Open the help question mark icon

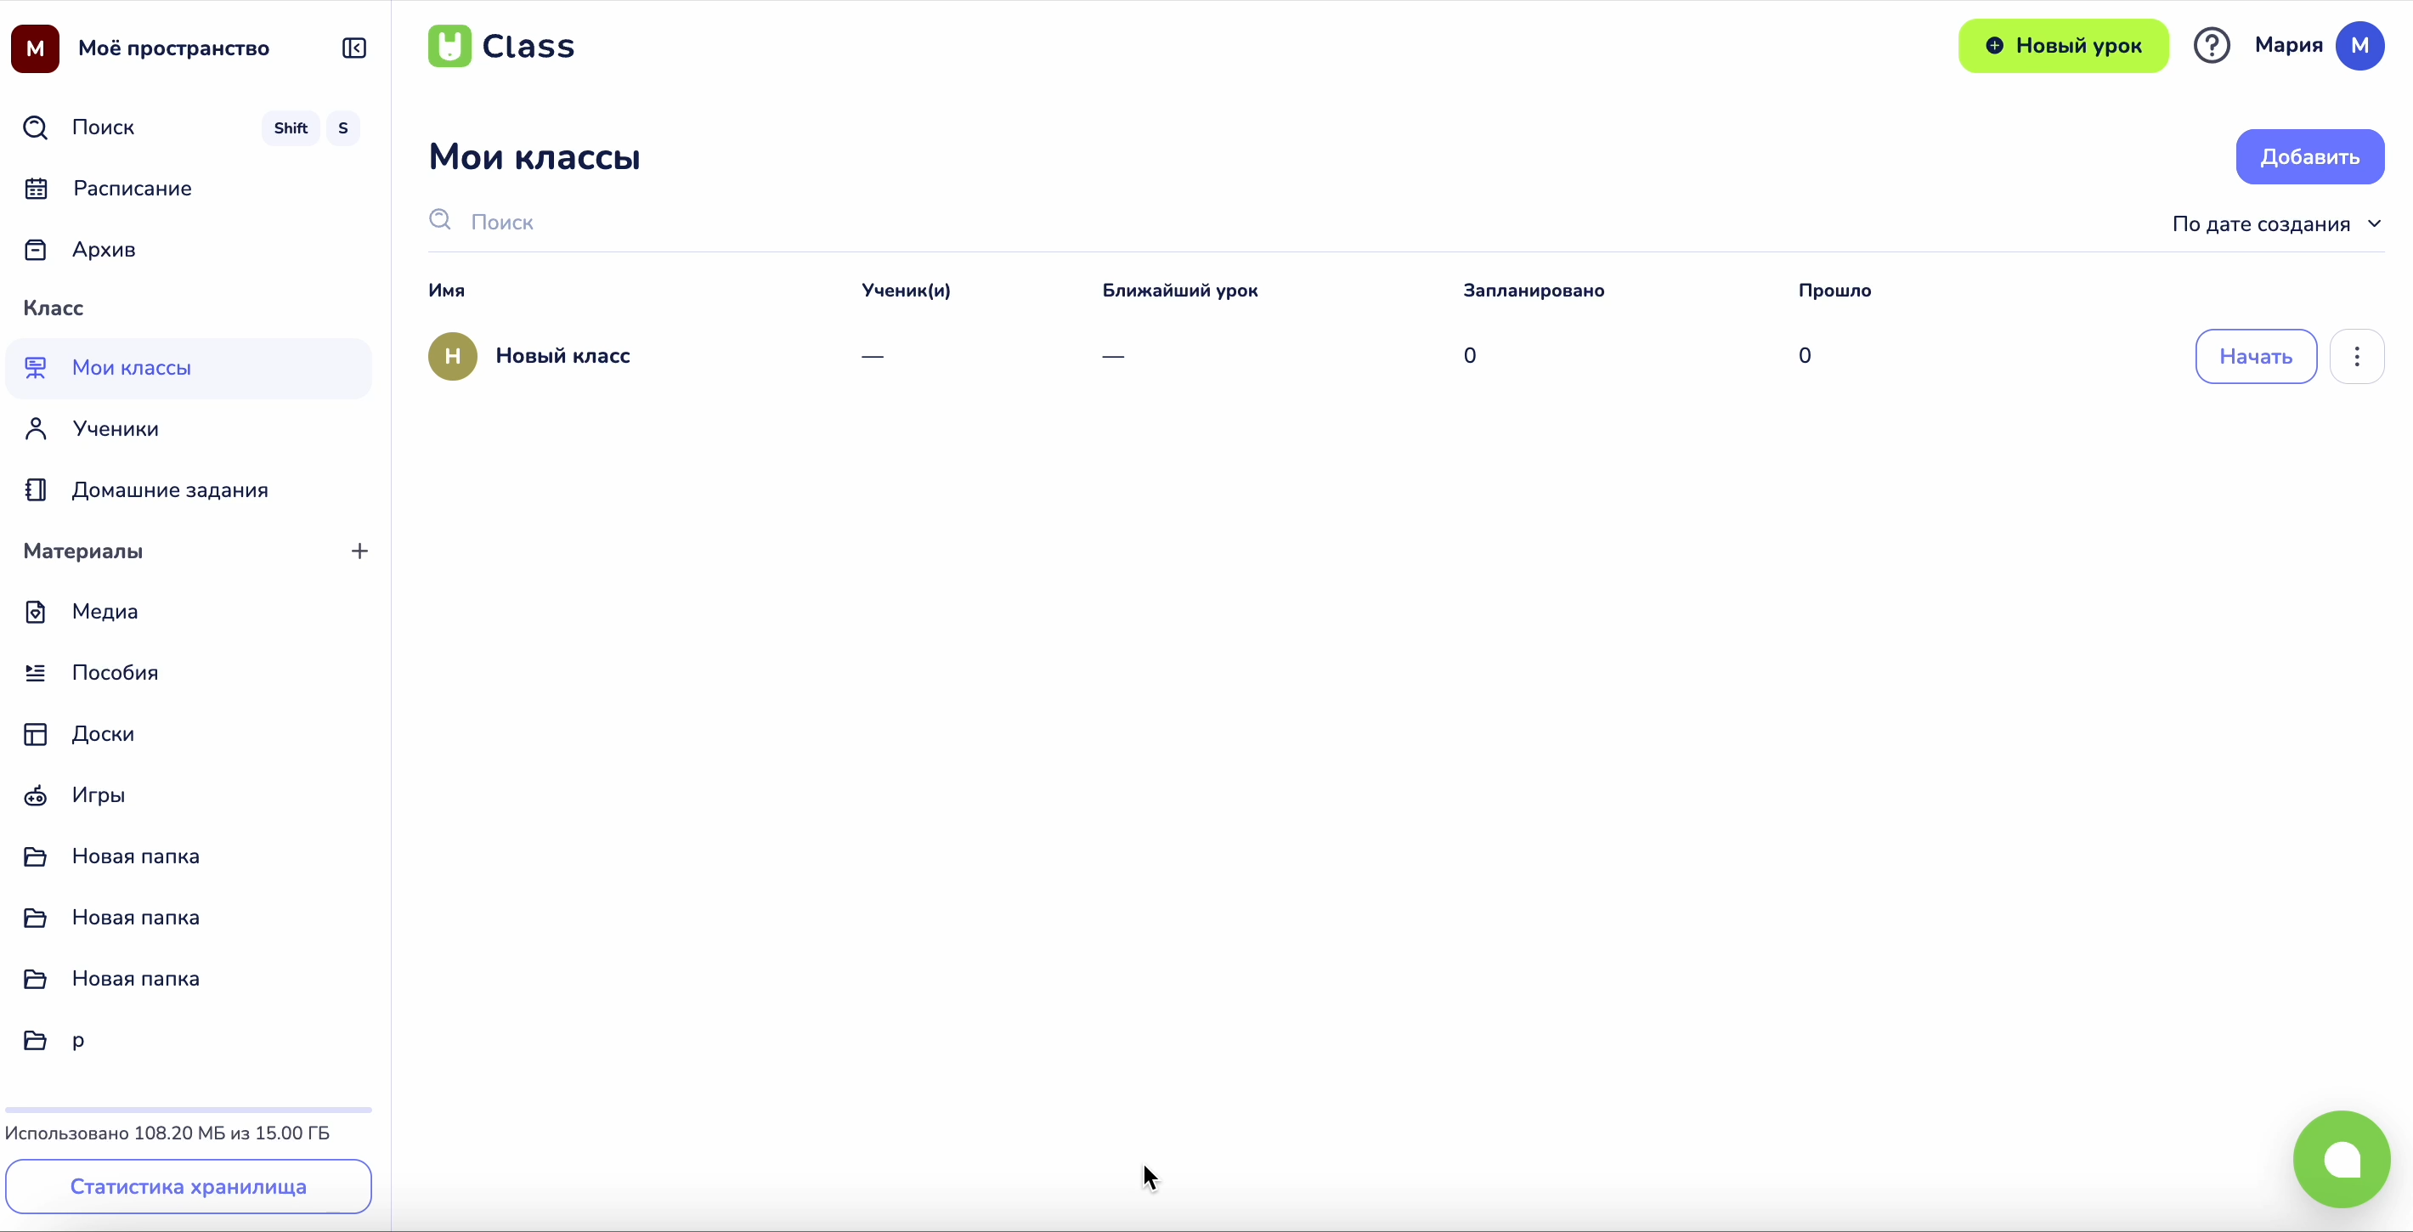pos(2212,45)
